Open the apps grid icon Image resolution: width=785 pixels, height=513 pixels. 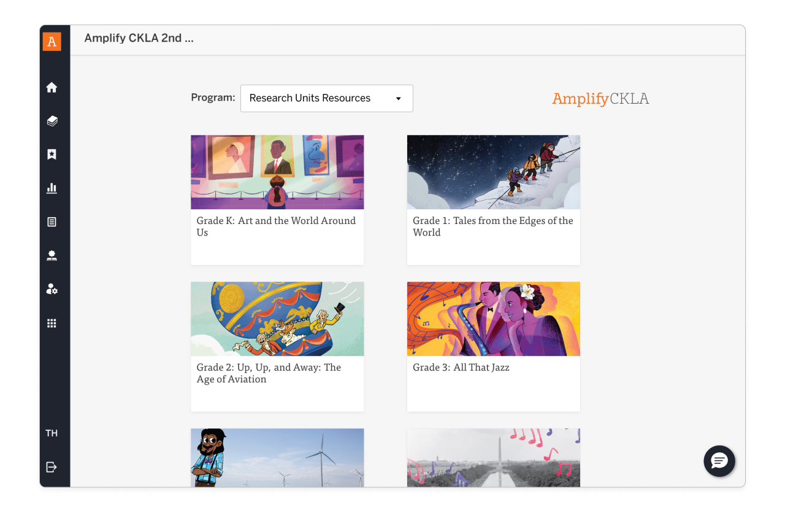point(52,323)
